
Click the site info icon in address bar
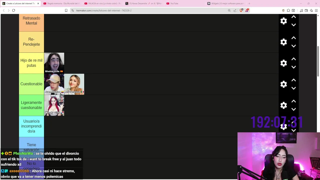click(72, 10)
